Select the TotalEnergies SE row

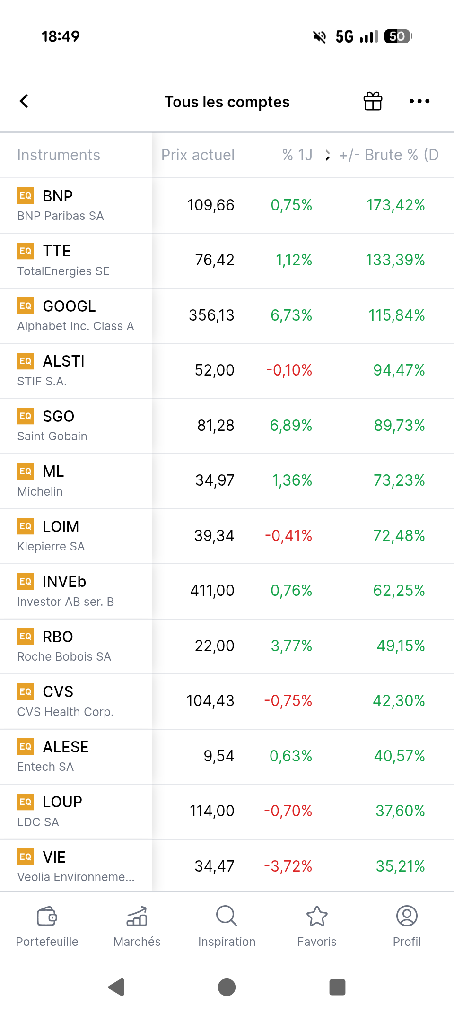coord(227,261)
